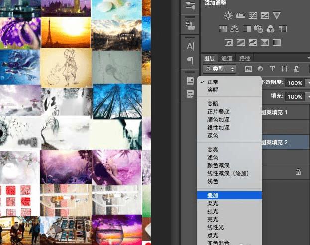The height and width of the screenshot is (245, 310).
Task: Filter layers by shape layers
Action: pyautogui.click(x=284, y=69)
